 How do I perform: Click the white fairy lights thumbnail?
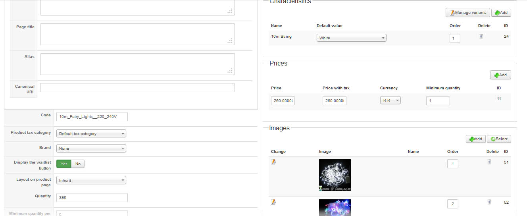(x=335, y=175)
